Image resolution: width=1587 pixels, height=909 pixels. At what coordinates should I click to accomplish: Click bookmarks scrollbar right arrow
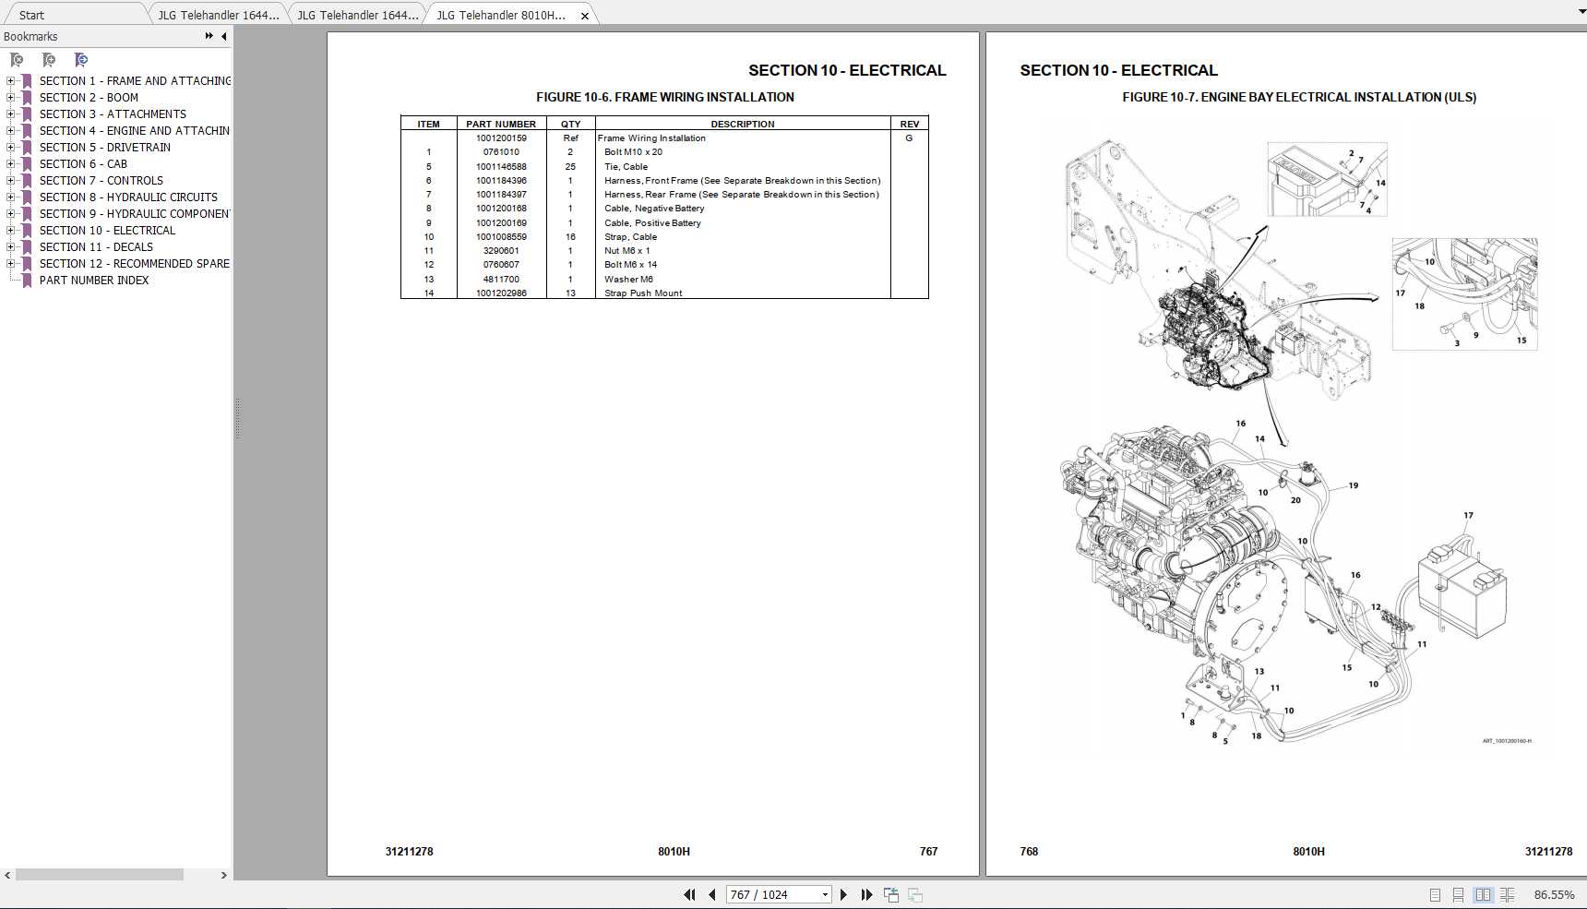(223, 875)
